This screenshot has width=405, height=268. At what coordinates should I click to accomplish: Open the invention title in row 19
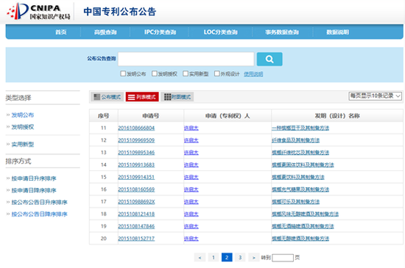(303, 226)
